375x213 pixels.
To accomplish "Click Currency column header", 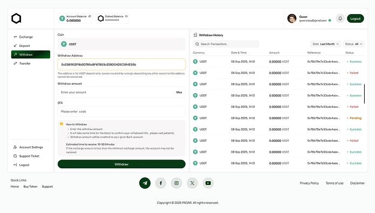I will pyautogui.click(x=199, y=53).
